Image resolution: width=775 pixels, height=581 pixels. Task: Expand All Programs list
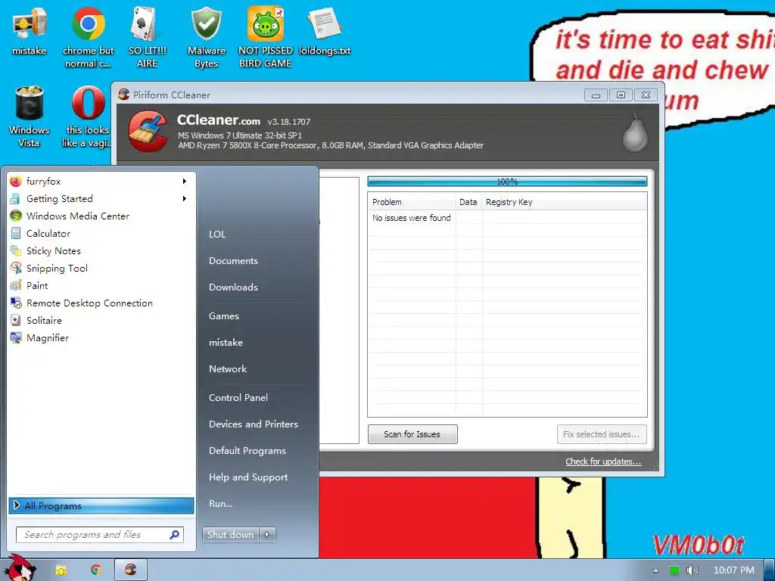click(101, 505)
